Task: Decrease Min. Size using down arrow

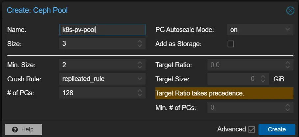Action: 140,67
